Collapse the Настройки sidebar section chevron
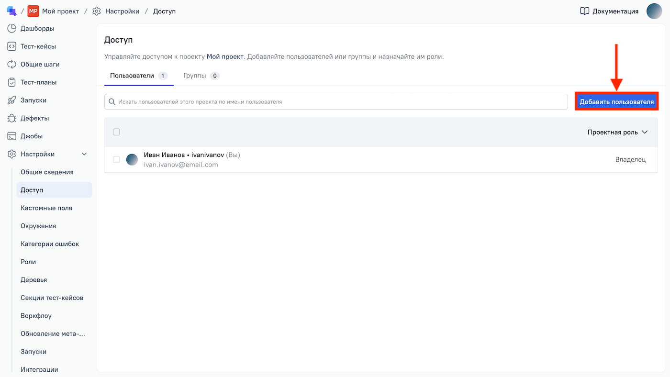Image resolution: width=670 pixels, height=377 pixels. 85,154
